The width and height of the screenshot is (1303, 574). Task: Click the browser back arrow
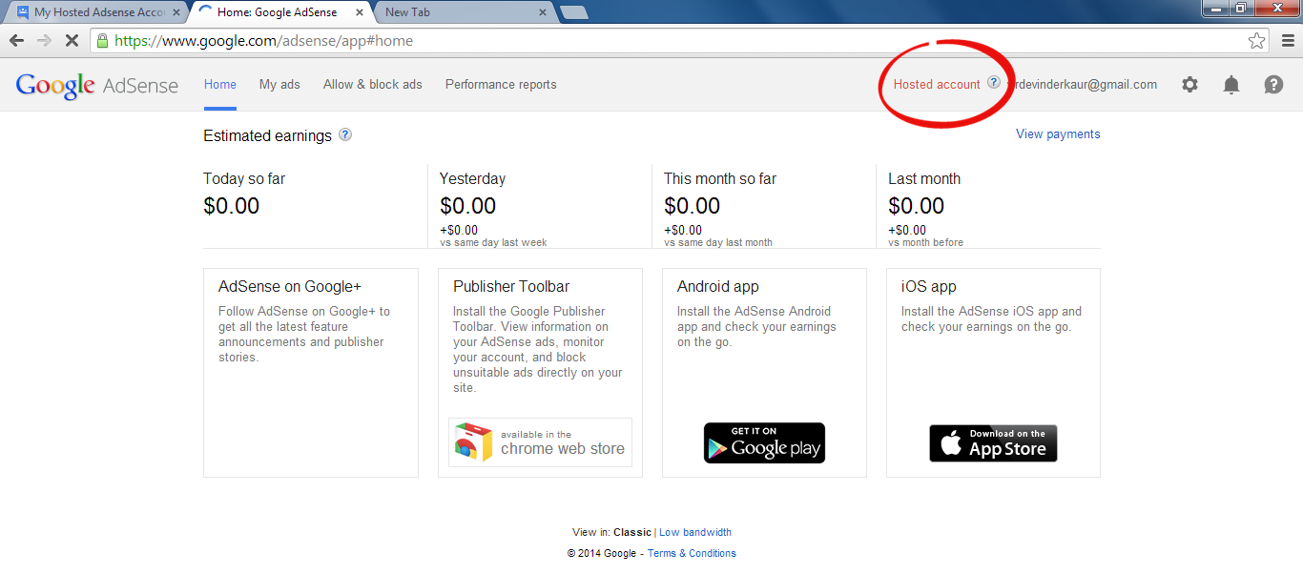pos(16,41)
